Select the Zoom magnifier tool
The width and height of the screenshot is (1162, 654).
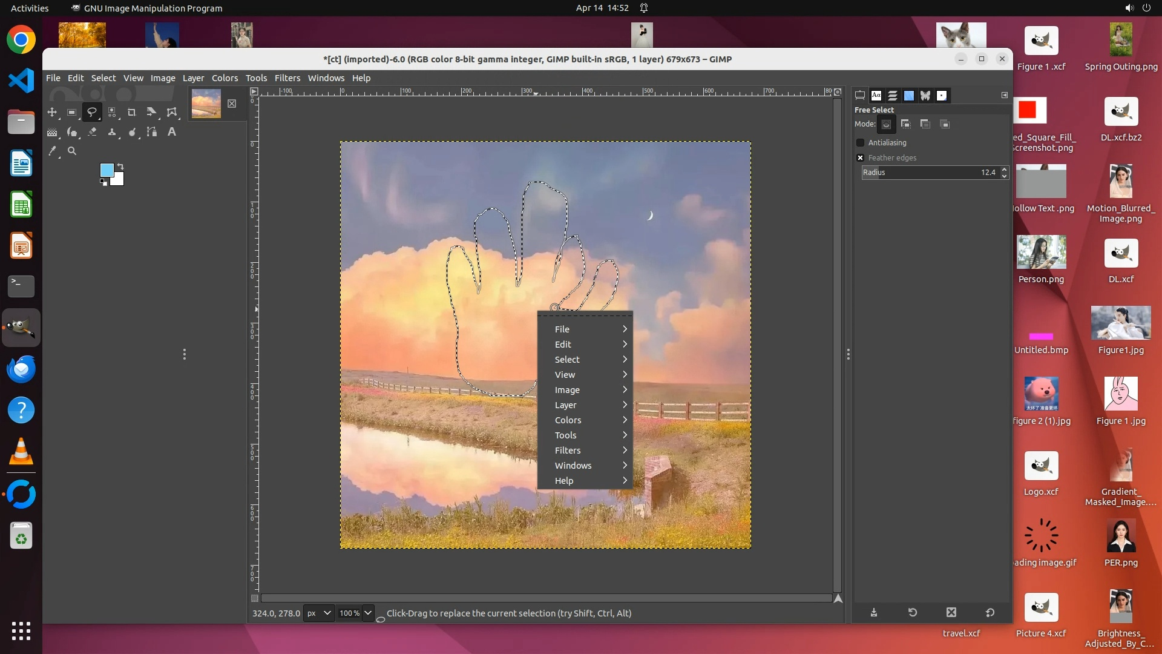(72, 151)
